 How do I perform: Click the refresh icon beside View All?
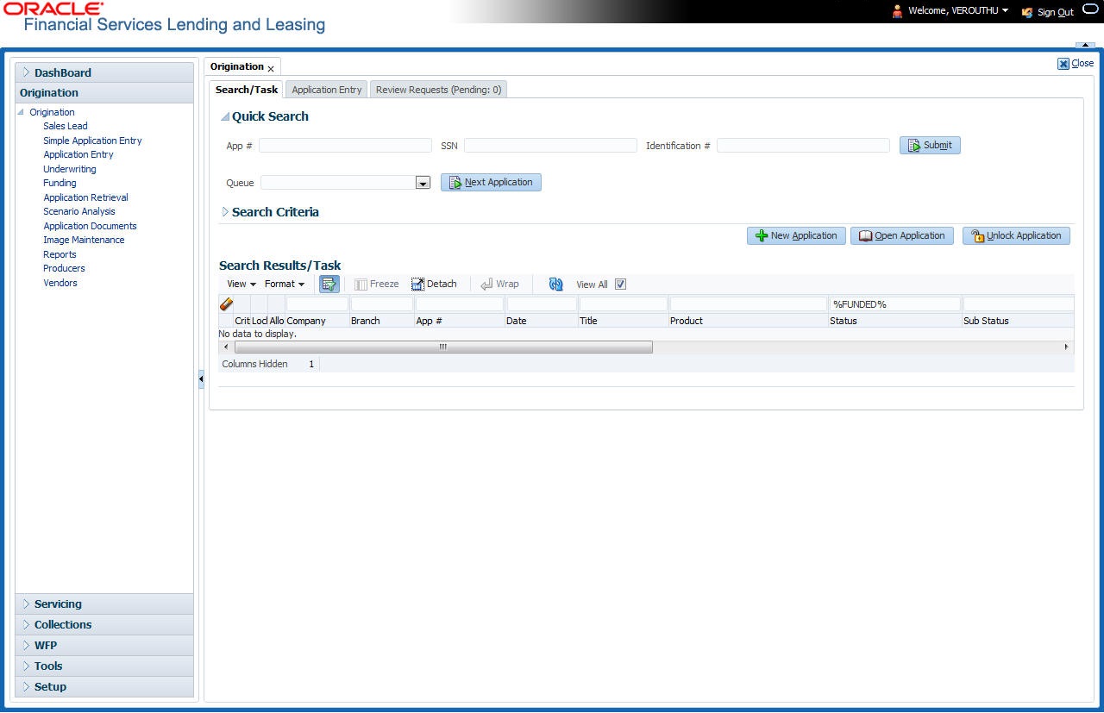555,284
